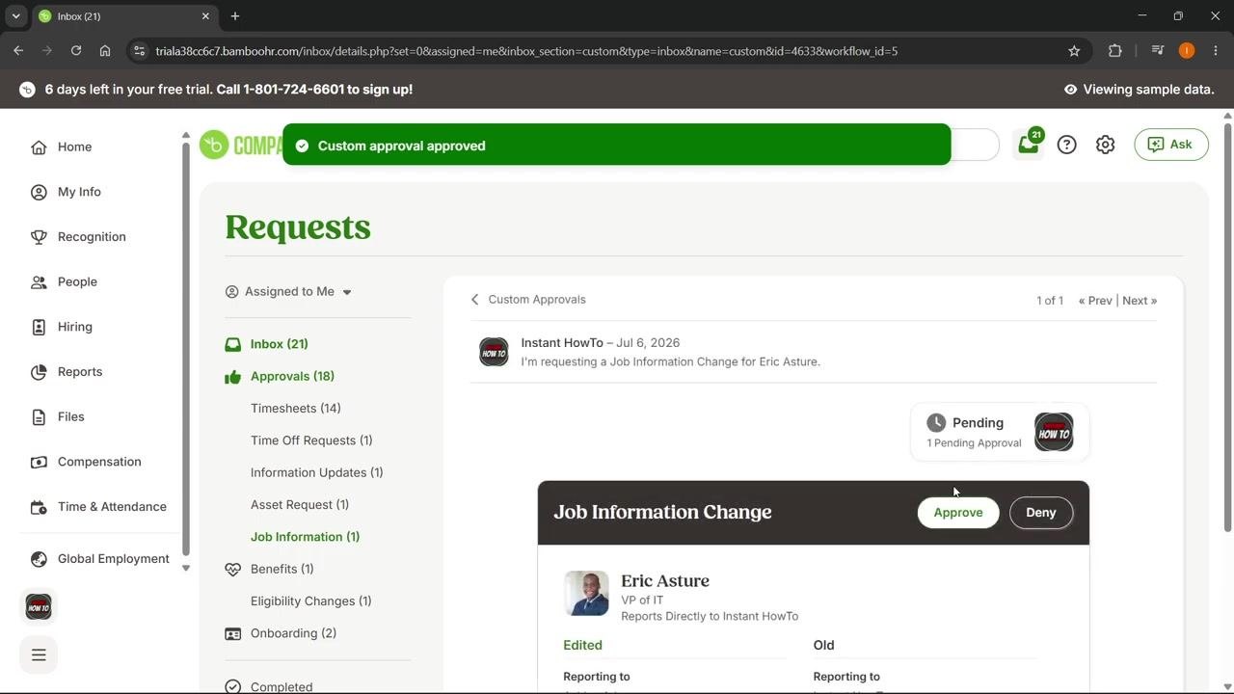The image size is (1234, 694).
Task: Click the Next » link
Action: [1140, 301]
